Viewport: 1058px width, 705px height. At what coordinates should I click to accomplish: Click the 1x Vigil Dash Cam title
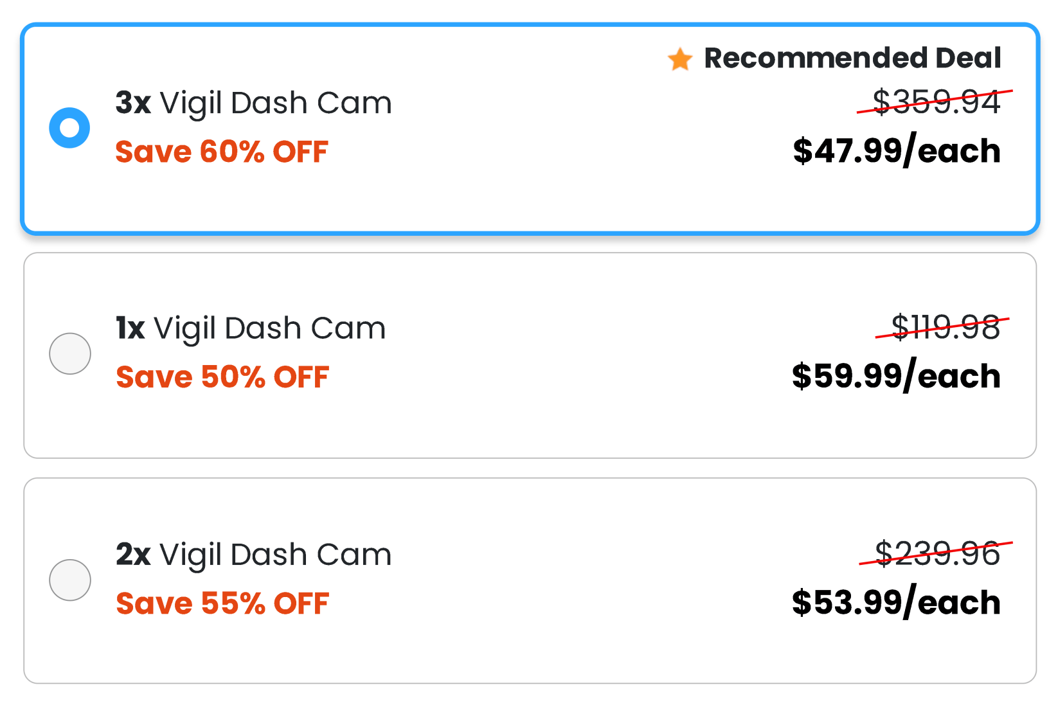click(249, 328)
